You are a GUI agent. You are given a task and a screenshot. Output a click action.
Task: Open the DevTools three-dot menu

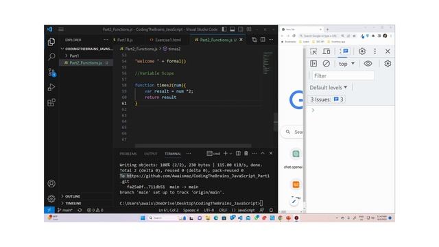[x=375, y=51]
